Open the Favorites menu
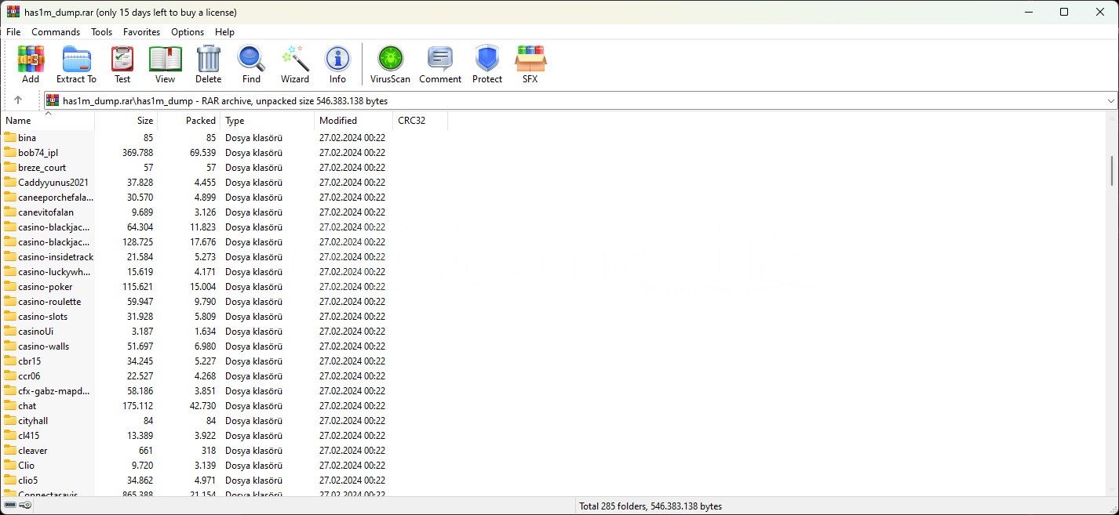The image size is (1119, 515). pos(141,32)
